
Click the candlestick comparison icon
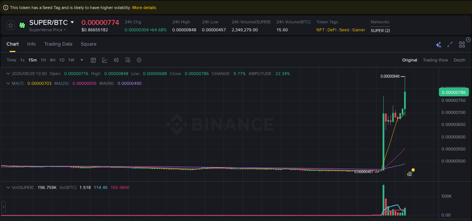click(116, 60)
